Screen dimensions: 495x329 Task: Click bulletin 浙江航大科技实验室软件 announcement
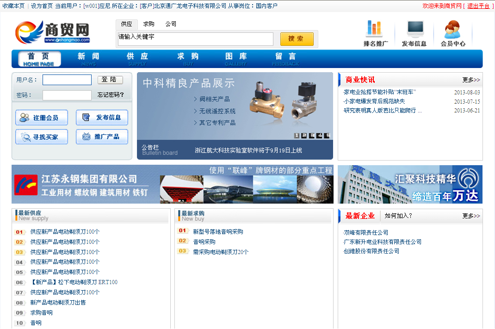point(248,150)
